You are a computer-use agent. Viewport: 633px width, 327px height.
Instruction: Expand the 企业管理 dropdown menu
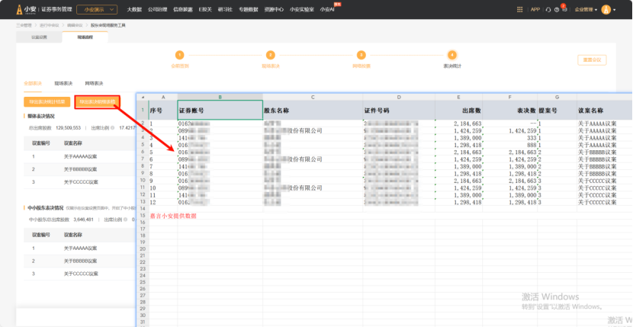tap(586, 9)
